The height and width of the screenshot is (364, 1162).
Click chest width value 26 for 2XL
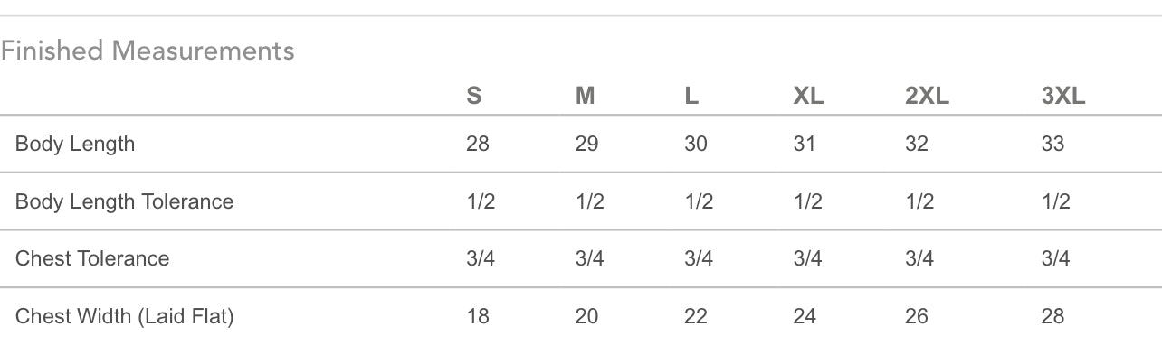tap(917, 316)
